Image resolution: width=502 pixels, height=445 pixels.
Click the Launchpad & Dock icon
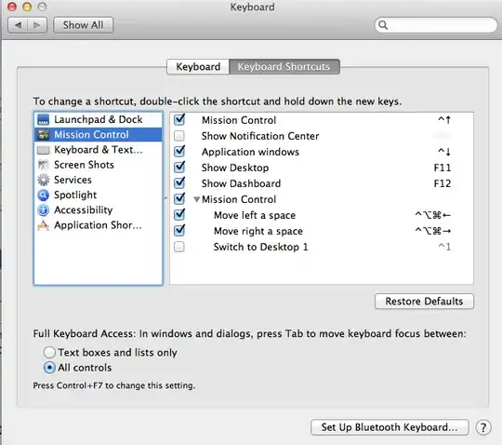point(43,119)
